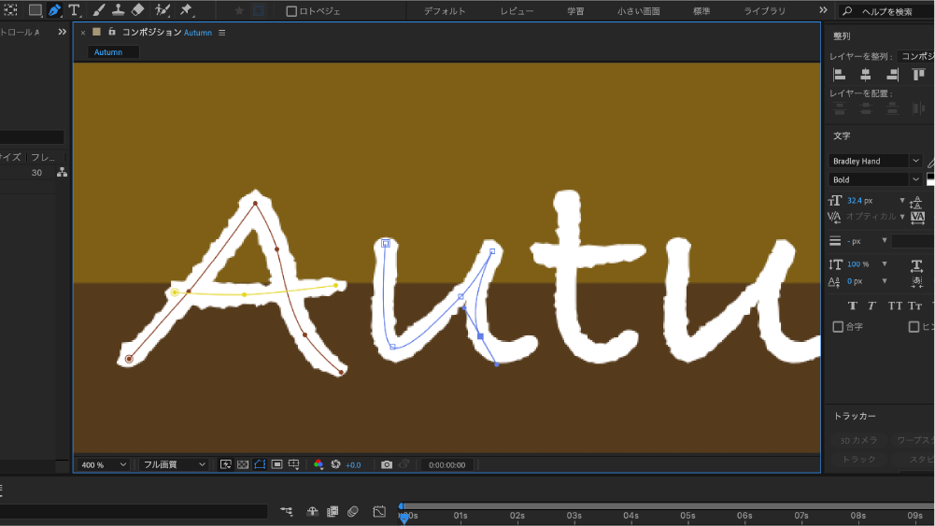Click the timeline search field
This screenshot has height=526, width=935.
point(134,511)
